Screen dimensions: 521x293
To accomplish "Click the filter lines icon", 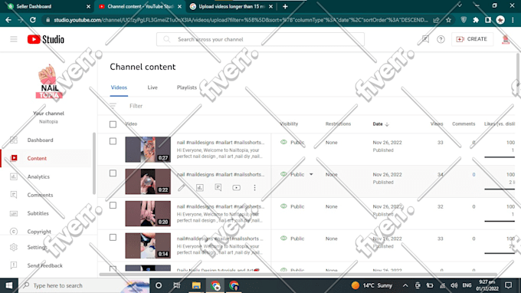I will (x=113, y=106).
